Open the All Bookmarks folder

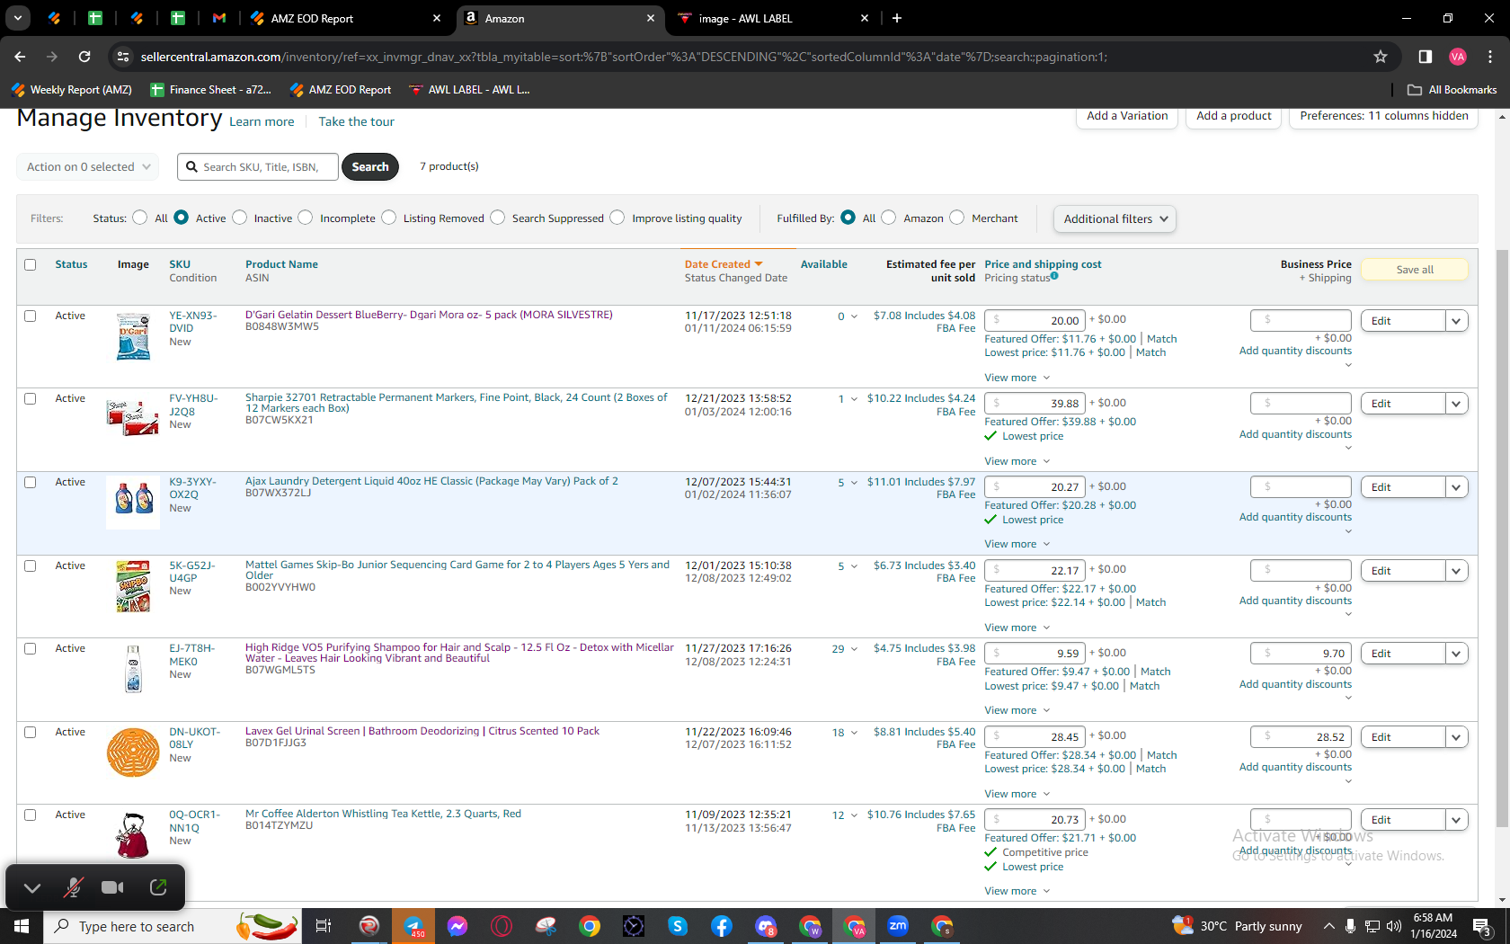pos(1452,90)
